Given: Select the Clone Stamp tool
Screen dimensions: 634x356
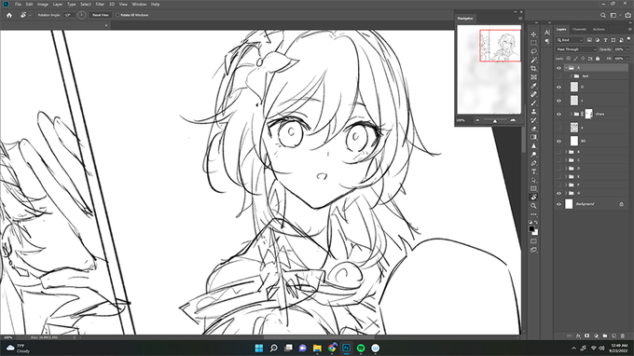Looking at the screenshot, I should point(533,112).
